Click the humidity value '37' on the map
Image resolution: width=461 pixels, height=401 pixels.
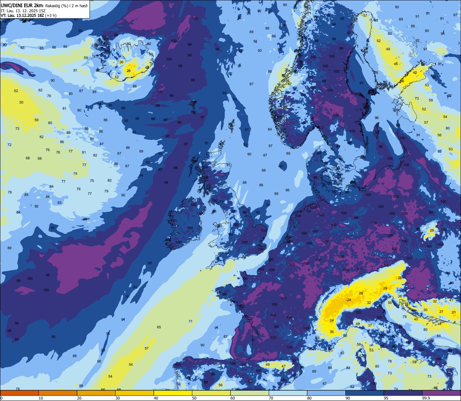point(370,325)
